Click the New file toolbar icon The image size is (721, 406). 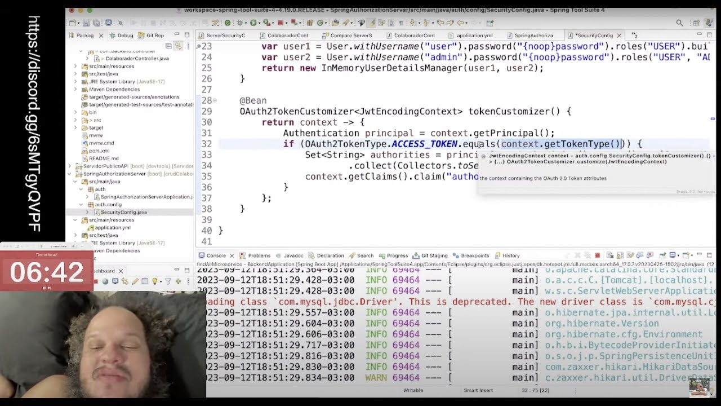point(73,23)
